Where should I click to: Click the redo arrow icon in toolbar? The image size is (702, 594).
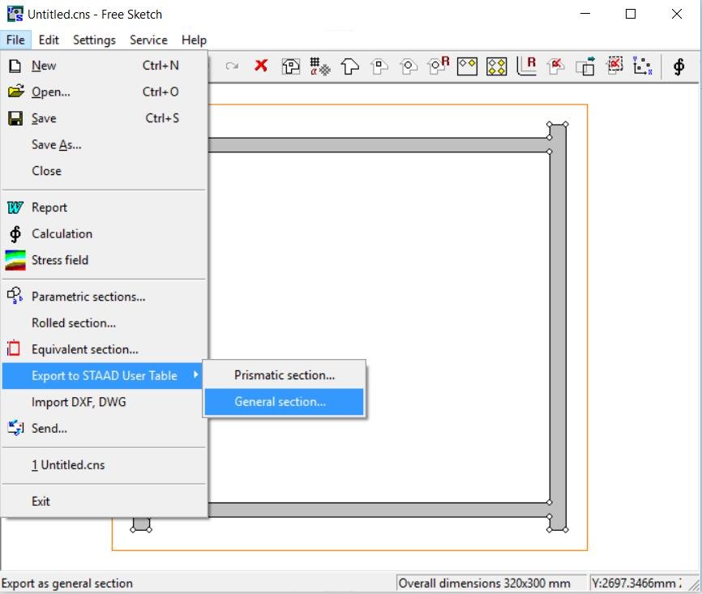coord(232,66)
